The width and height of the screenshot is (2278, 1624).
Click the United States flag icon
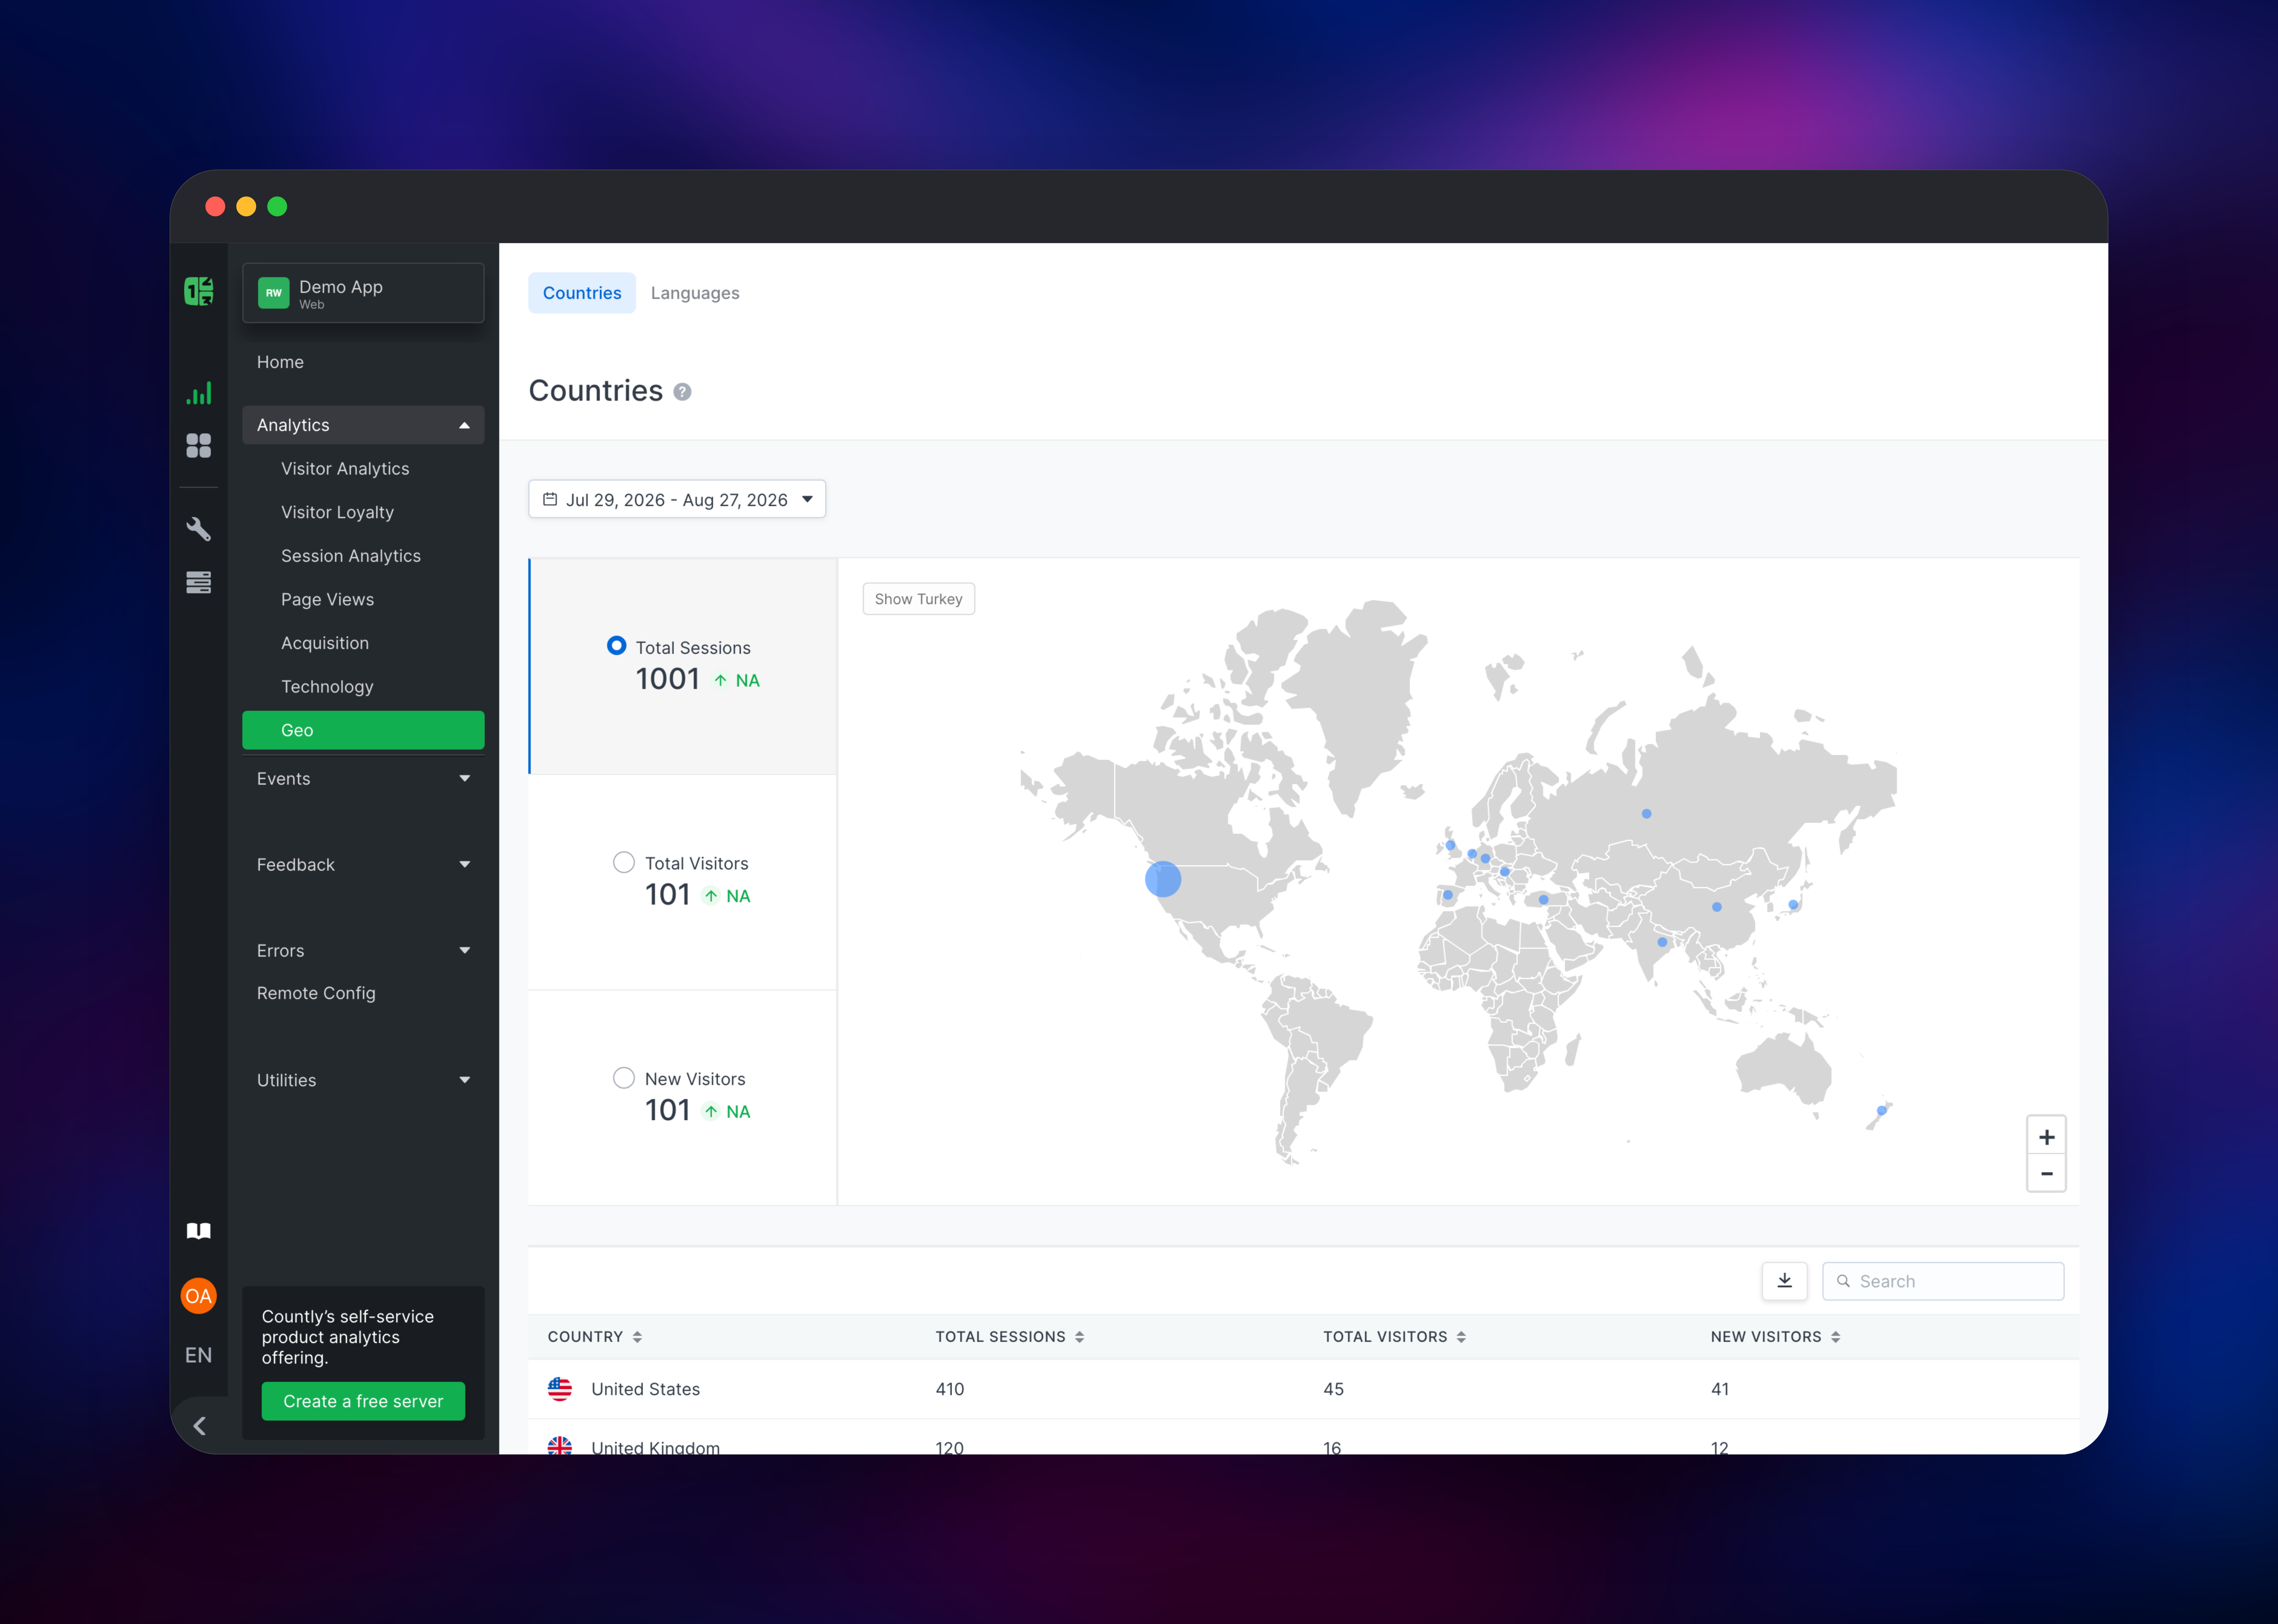tap(560, 1389)
